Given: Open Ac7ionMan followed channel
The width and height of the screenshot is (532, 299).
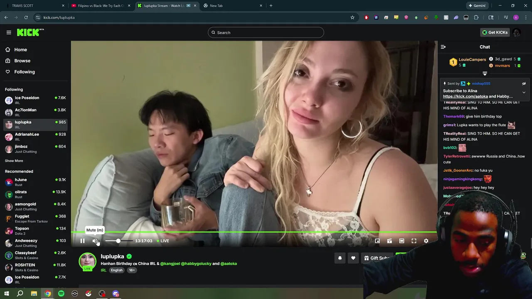Looking at the screenshot, I should 35,112.
